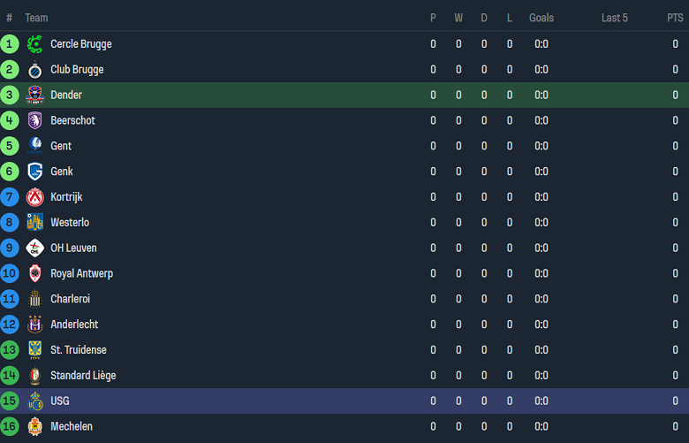Open the St. Truidense team link

click(x=79, y=350)
